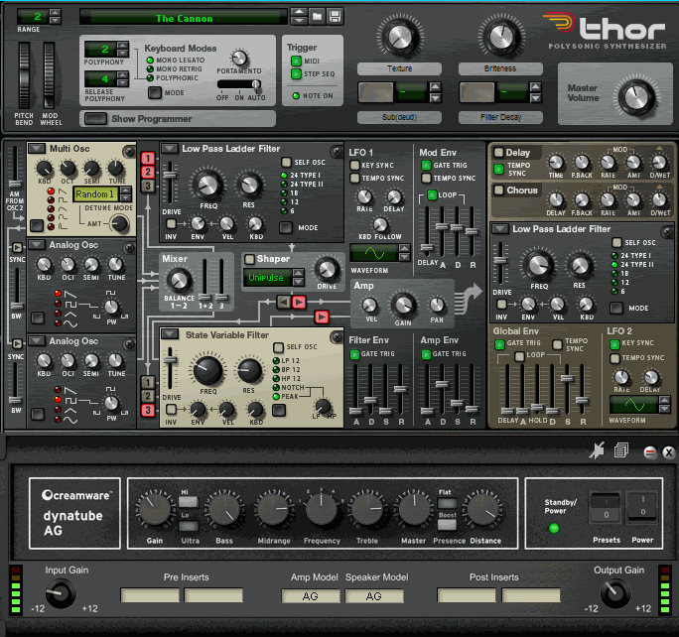Click the dynatube copy pages icon

point(621,450)
